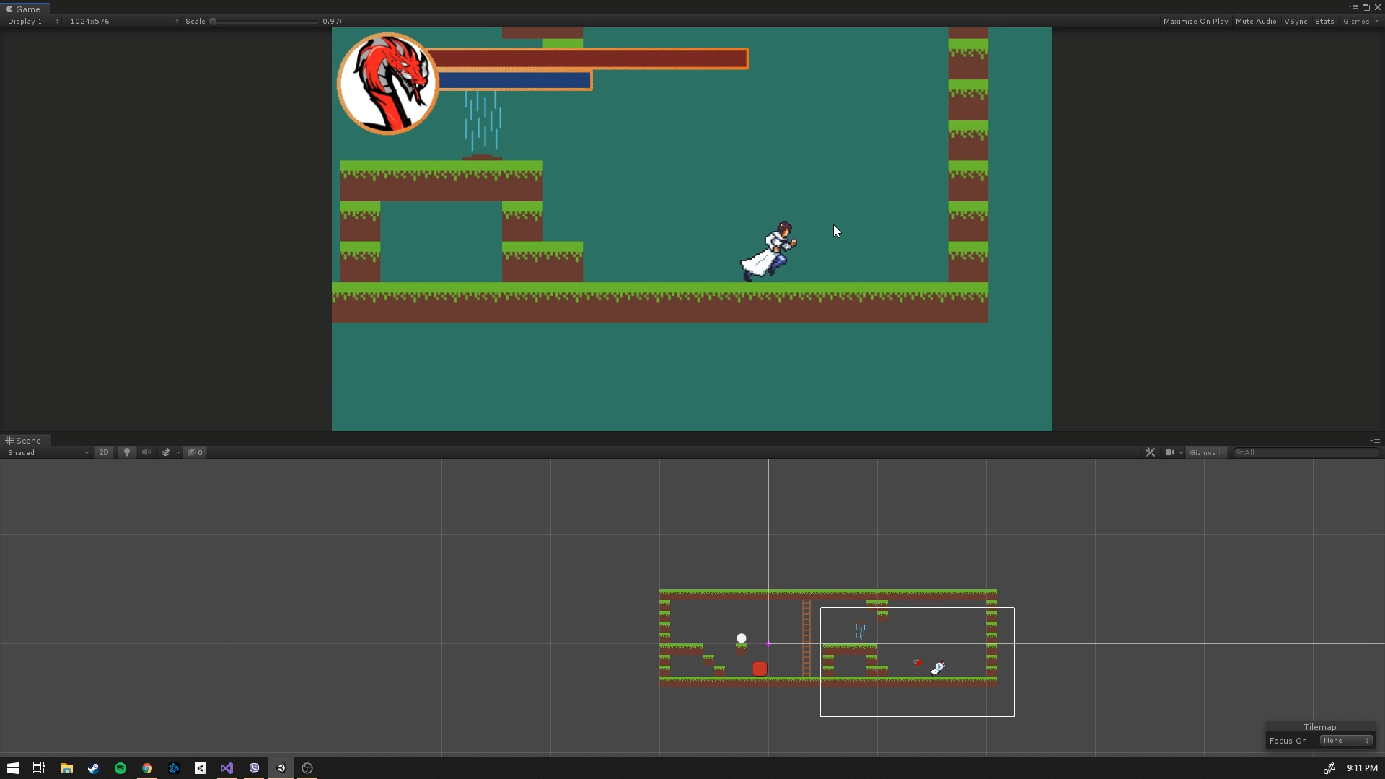Viewport: 1385px width, 779px height.
Task: Open scene effects dropdown arrow
Action: point(178,452)
